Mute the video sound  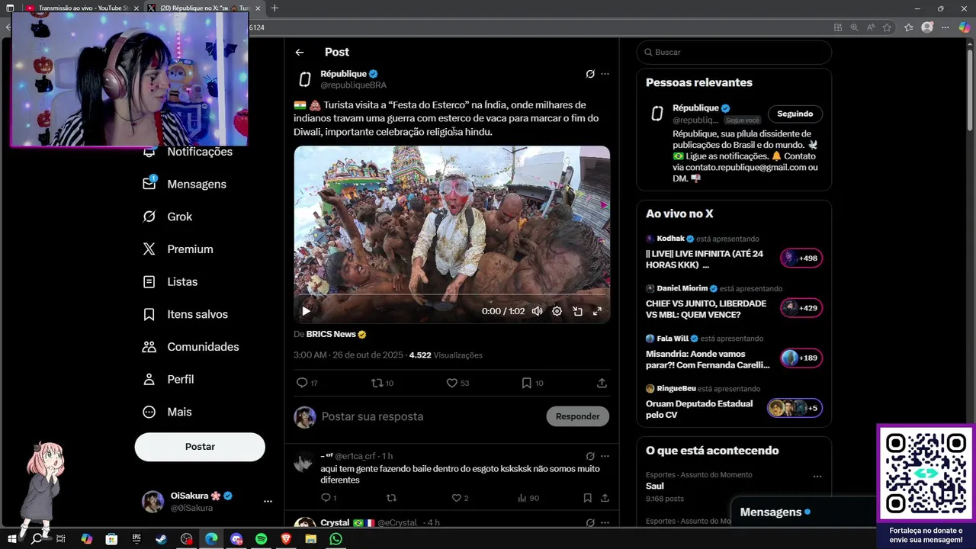[537, 311]
